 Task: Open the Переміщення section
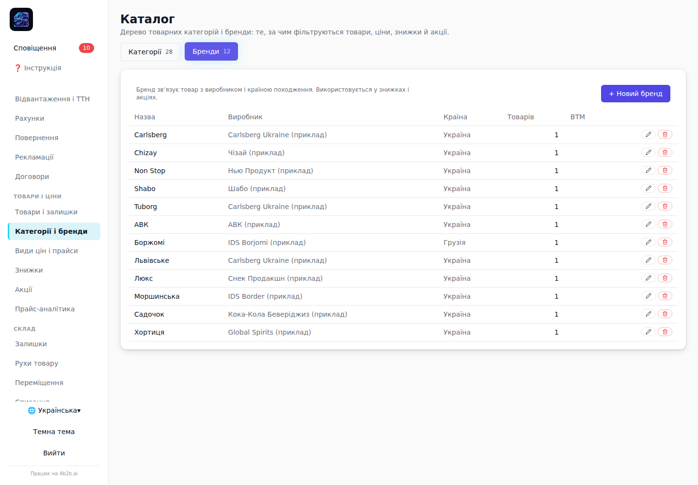pyautogui.click(x=54, y=383)
